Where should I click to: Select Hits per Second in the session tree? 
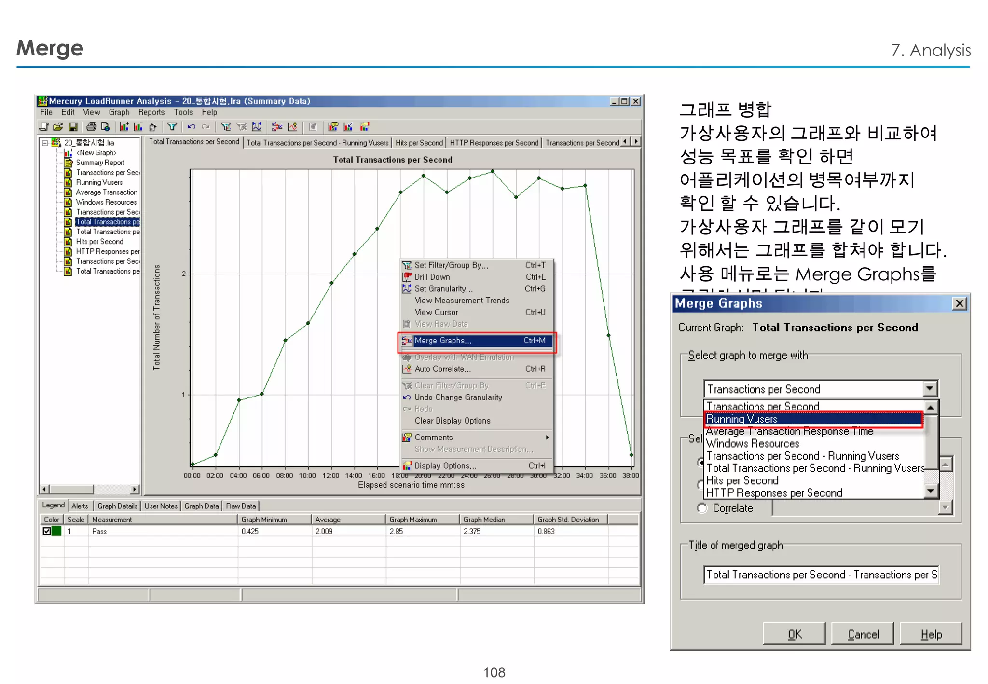point(99,242)
